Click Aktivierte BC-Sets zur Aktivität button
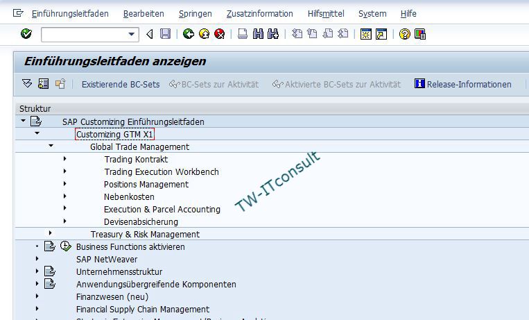529x320 pixels. tap(336, 84)
